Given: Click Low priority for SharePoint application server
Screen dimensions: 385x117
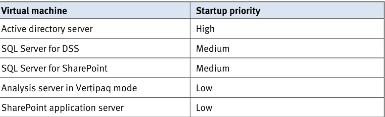Looking at the screenshot, I should (x=204, y=108).
